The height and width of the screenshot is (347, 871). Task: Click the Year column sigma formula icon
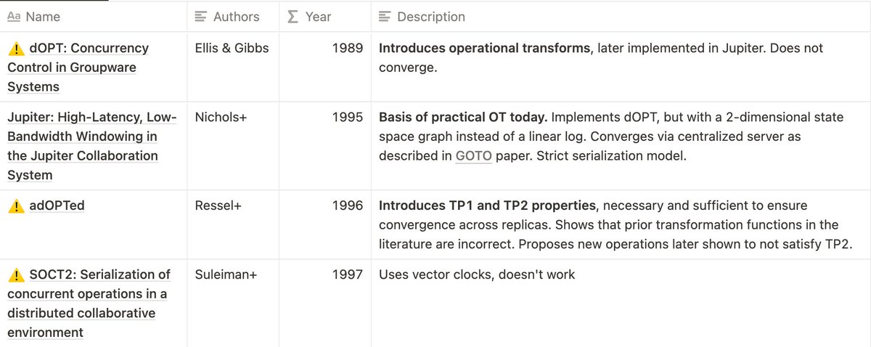(293, 16)
